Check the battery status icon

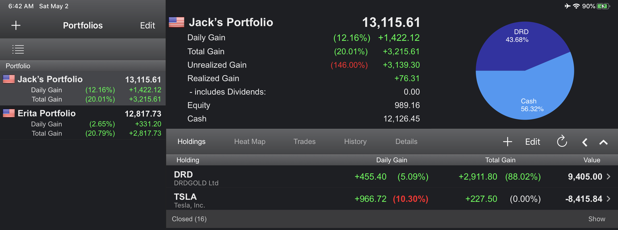pyautogui.click(x=603, y=6)
